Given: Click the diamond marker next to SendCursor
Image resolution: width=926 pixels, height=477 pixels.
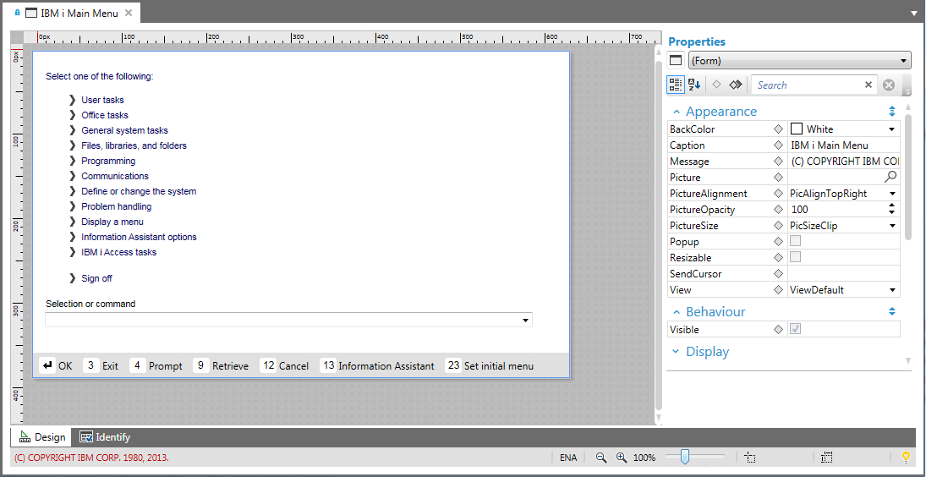Looking at the screenshot, I should click(778, 274).
